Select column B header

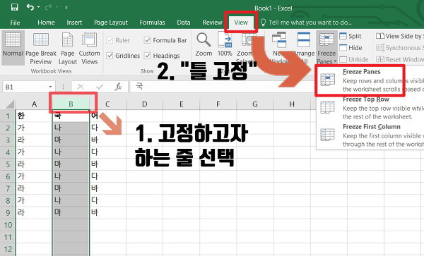tap(71, 104)
